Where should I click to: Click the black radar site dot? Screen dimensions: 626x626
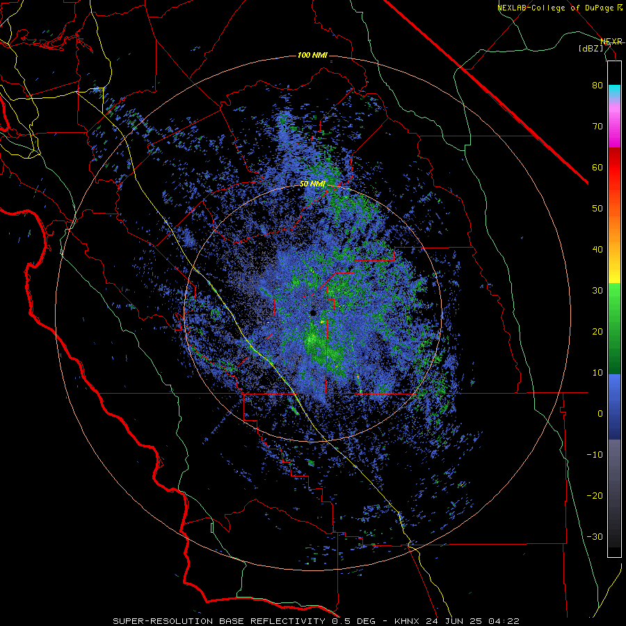(313, 313)
